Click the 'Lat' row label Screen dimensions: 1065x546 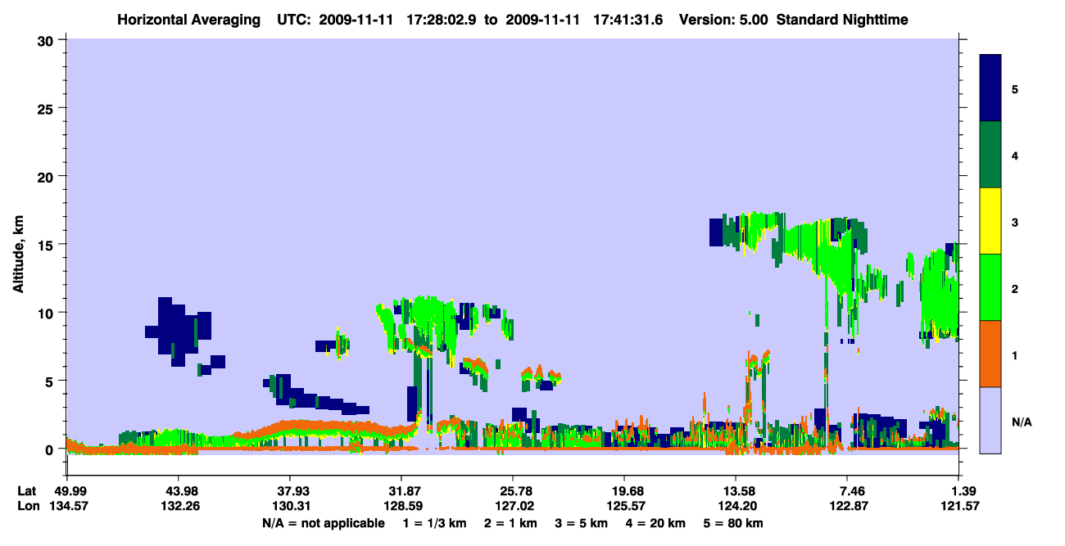click(26, 490)
